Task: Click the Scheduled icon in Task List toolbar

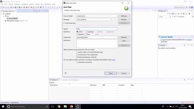Action: 175,14
